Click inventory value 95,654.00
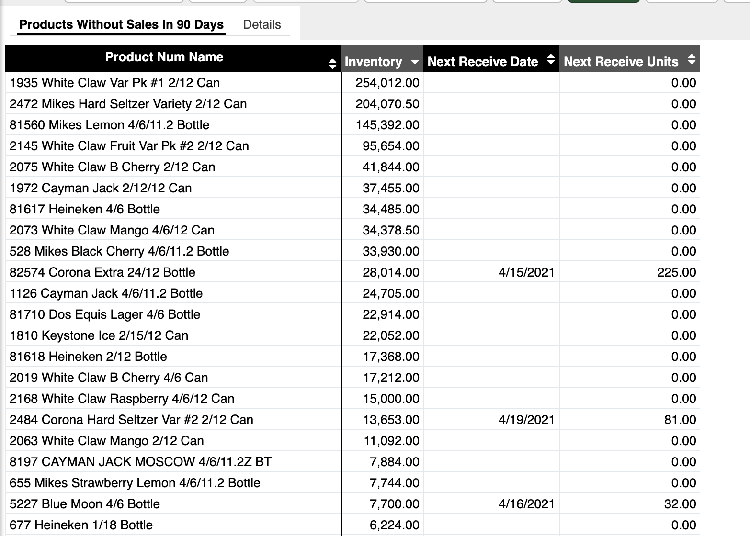750x536 pixels. pyautogui.click(x=391, y=146)
